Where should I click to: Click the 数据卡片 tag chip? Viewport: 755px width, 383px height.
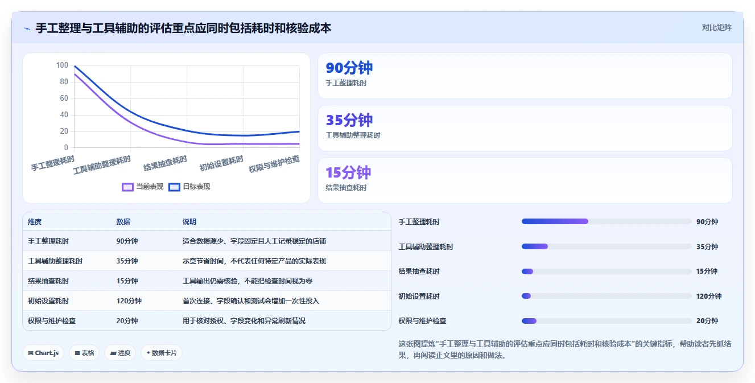tap(162, 353)
